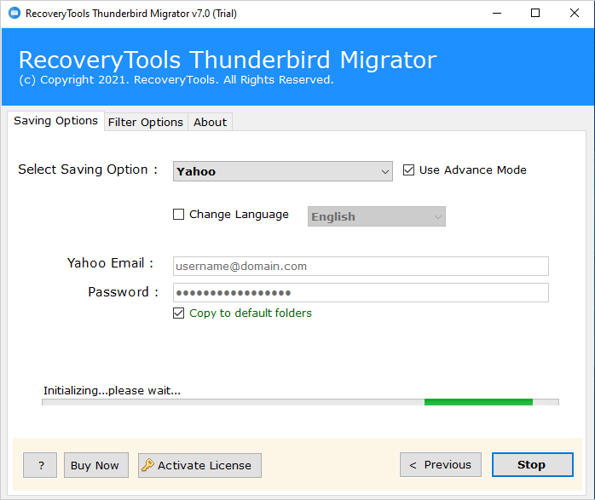Close the Thunderbird Migrator window

point(575,14)
